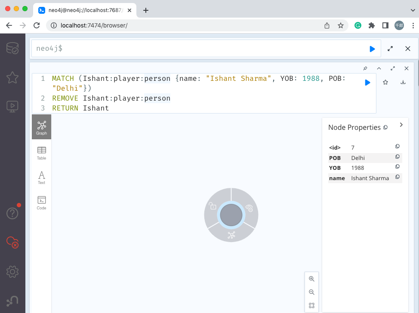This screenshot has width=419, height=313.
Task: Zoom in on the graph
Action: point(311,279)
